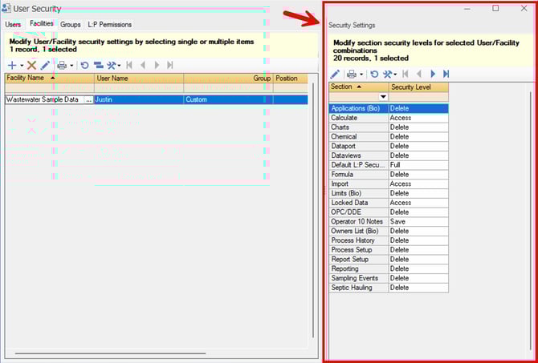Click the edit pencil icon in Security Settings
538x363 pixels.
click(336, 74)
